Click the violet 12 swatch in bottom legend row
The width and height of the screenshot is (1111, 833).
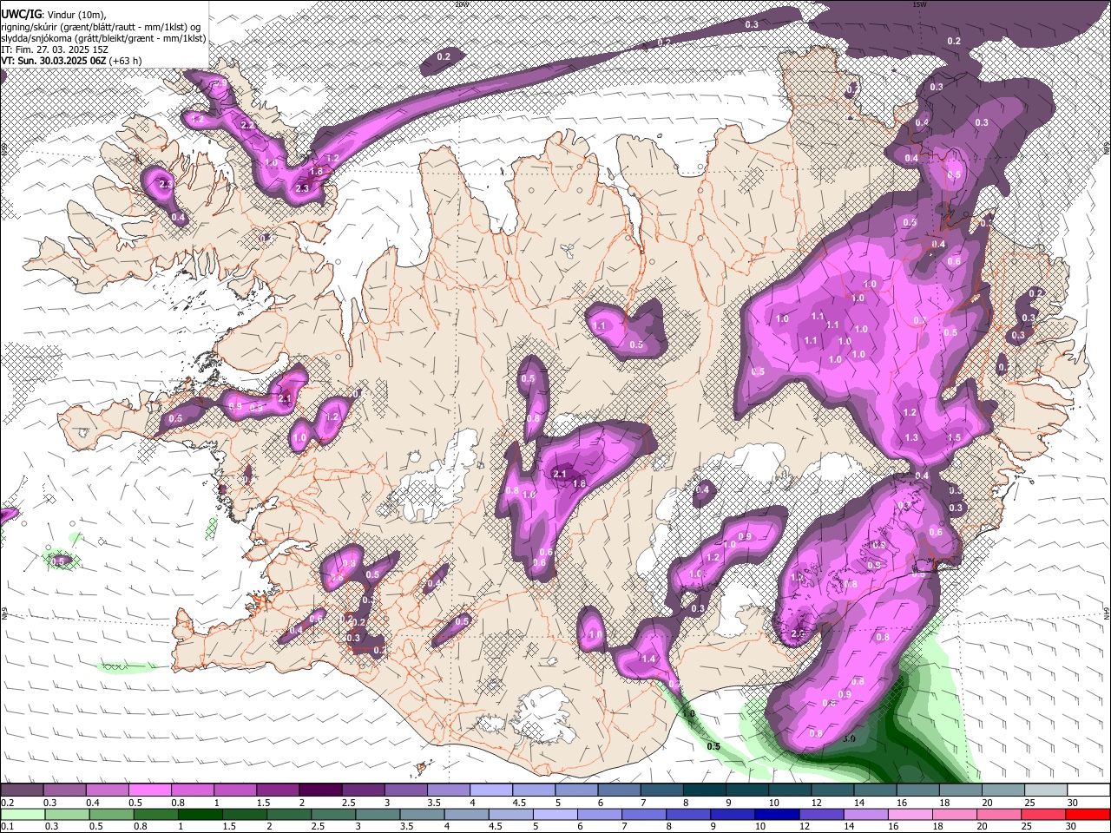[x=820, y=814]
